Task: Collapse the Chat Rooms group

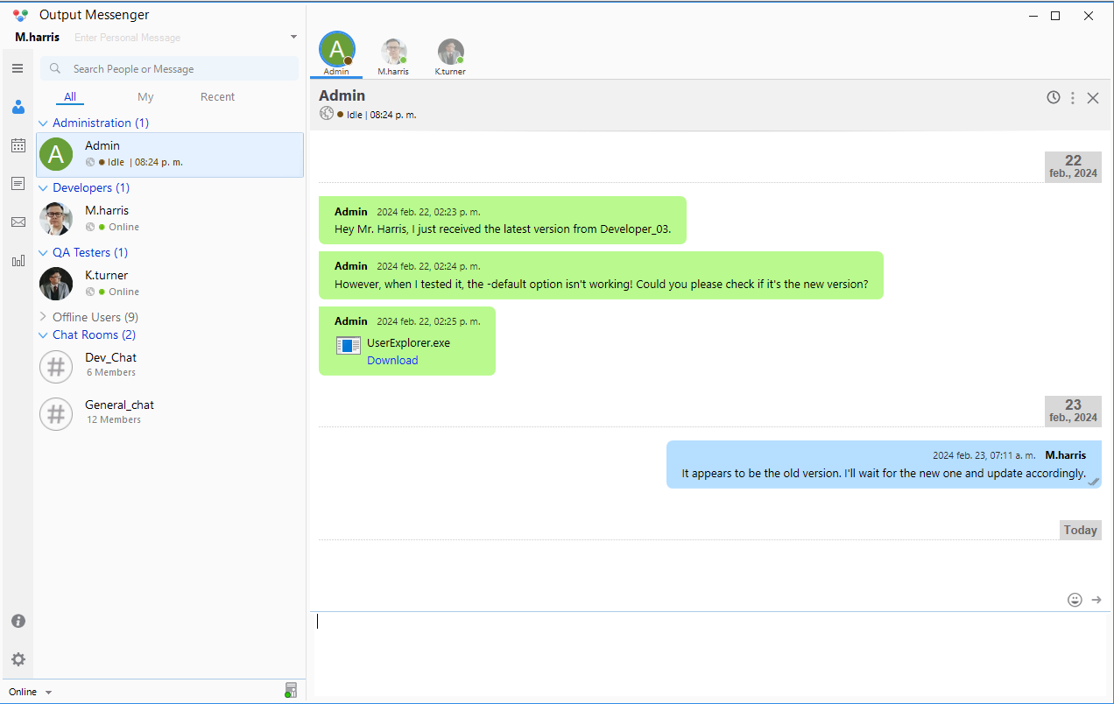Action: [43, 335]
